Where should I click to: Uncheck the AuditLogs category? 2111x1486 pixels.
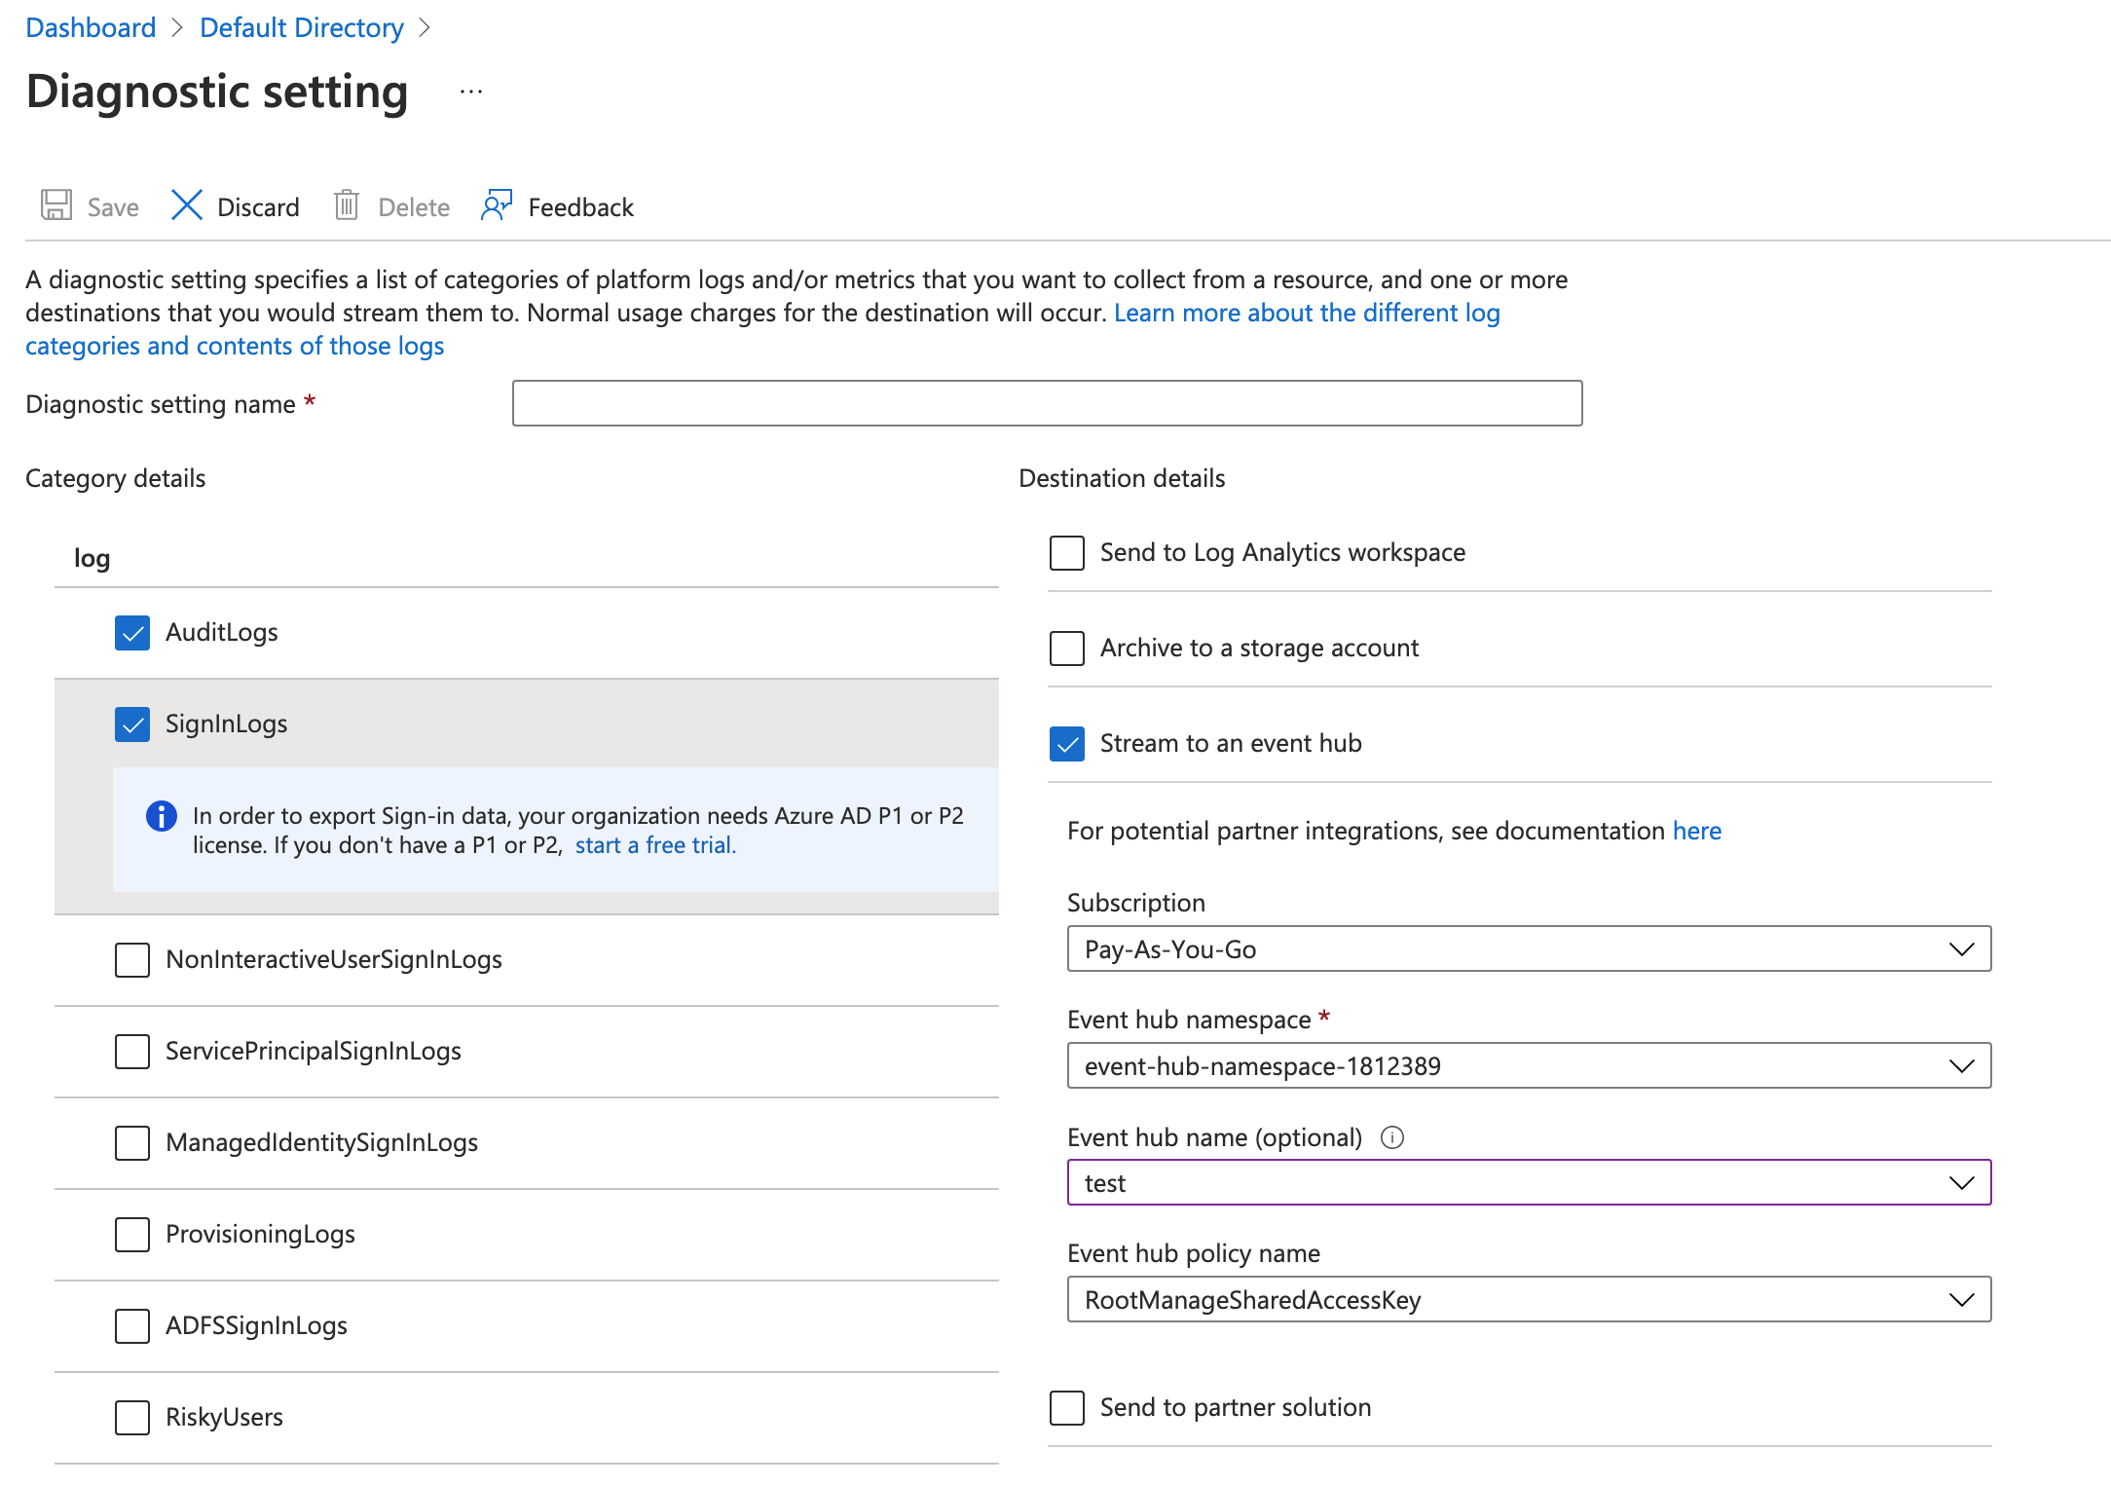131,632
